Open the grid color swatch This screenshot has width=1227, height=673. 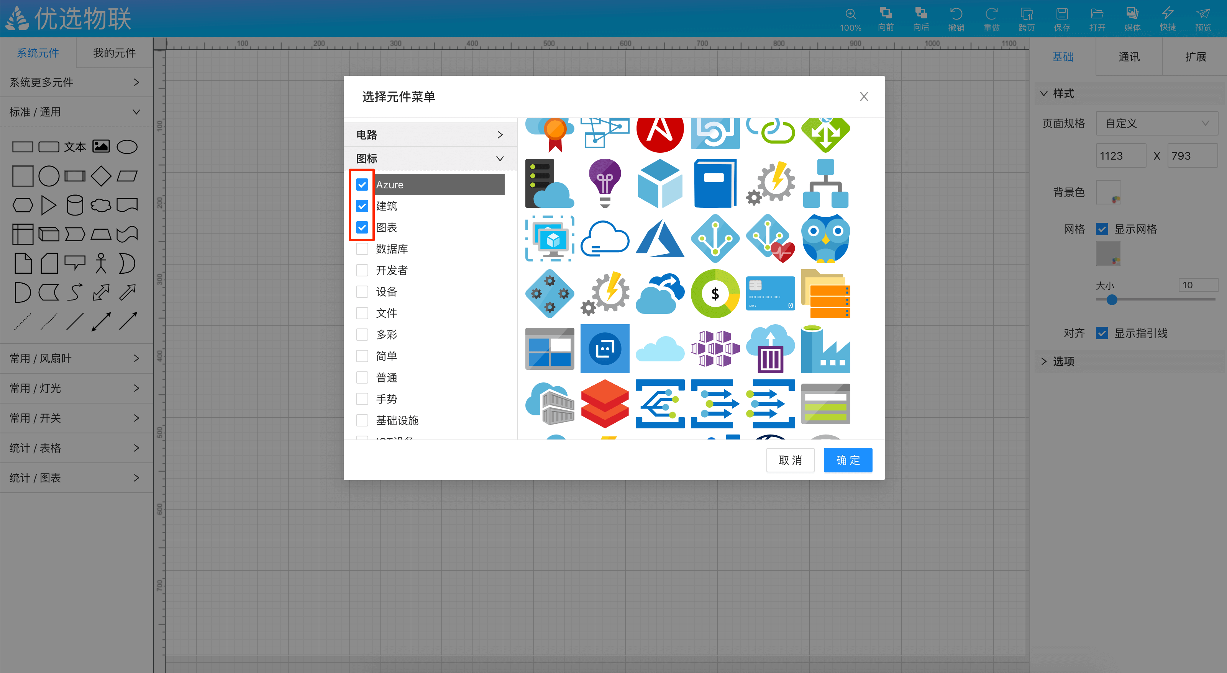[x=1108, y=254]
